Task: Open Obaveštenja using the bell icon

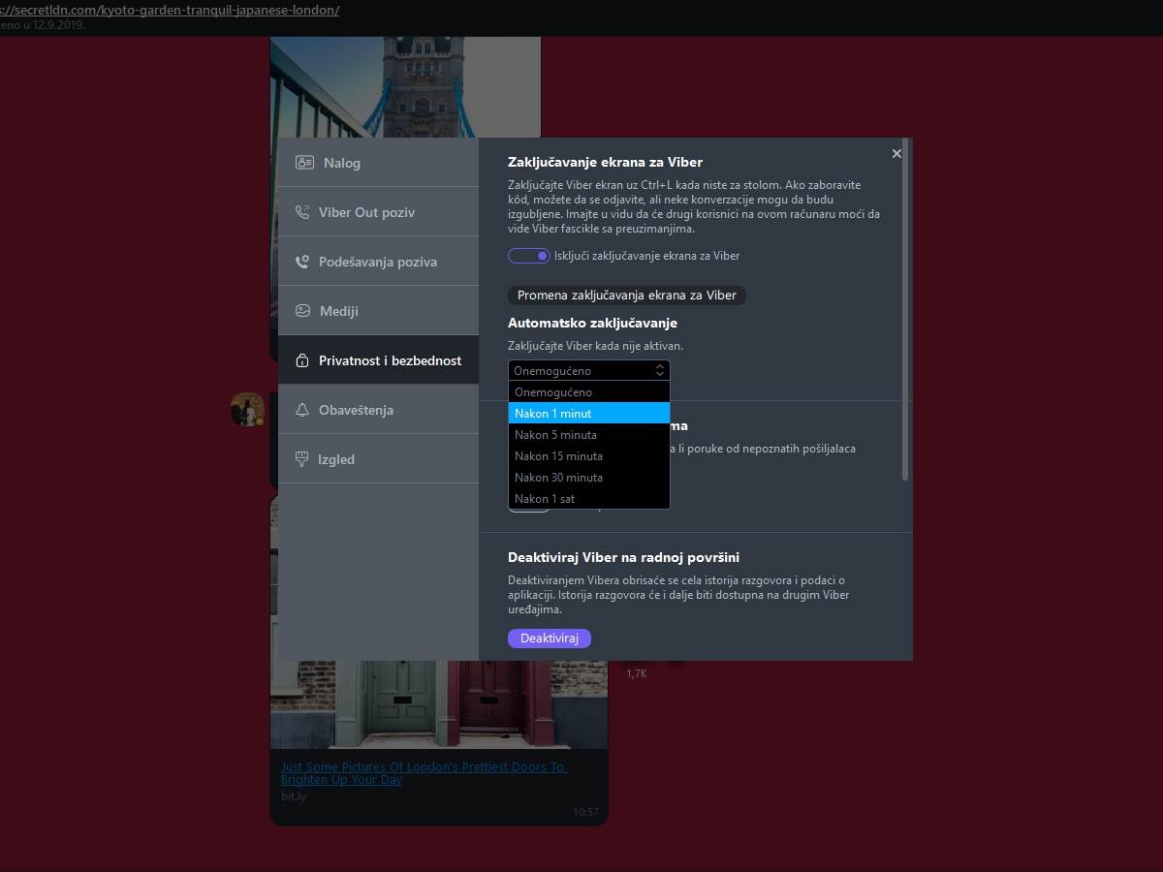Action: (x=303, y=409)
